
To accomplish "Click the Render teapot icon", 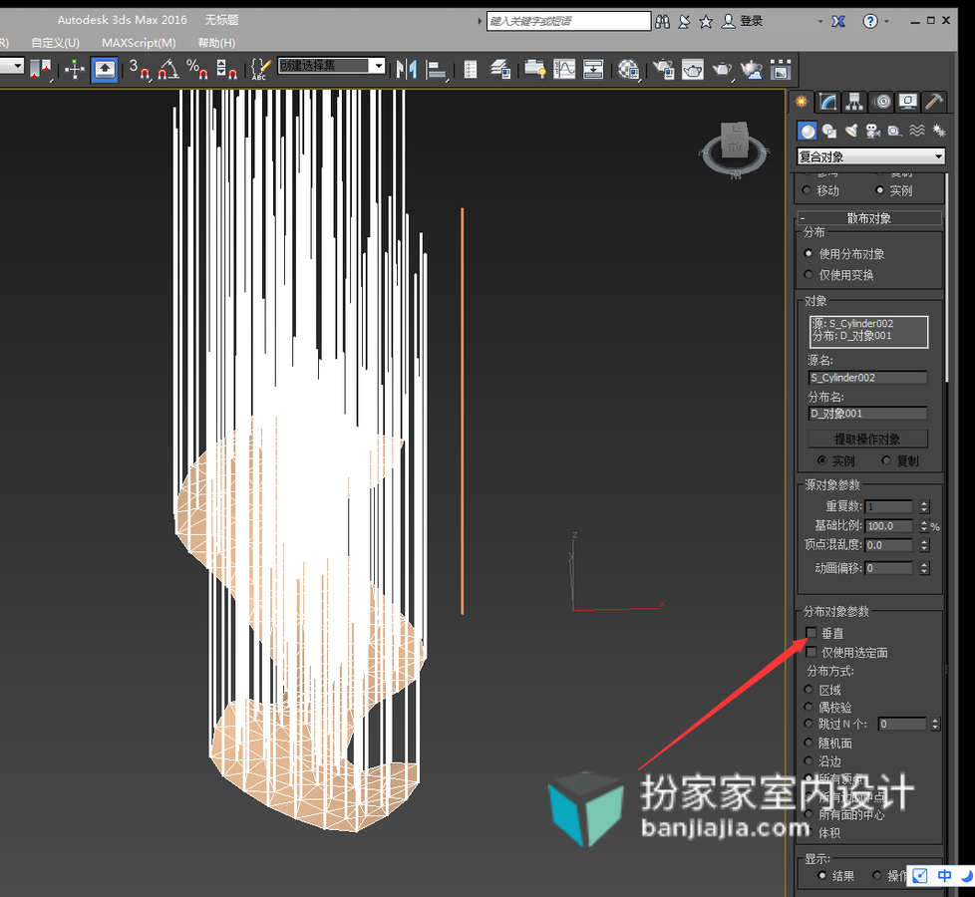I will (x=722, y=69).
